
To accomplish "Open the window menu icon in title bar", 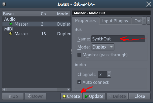I will point(4,4).
